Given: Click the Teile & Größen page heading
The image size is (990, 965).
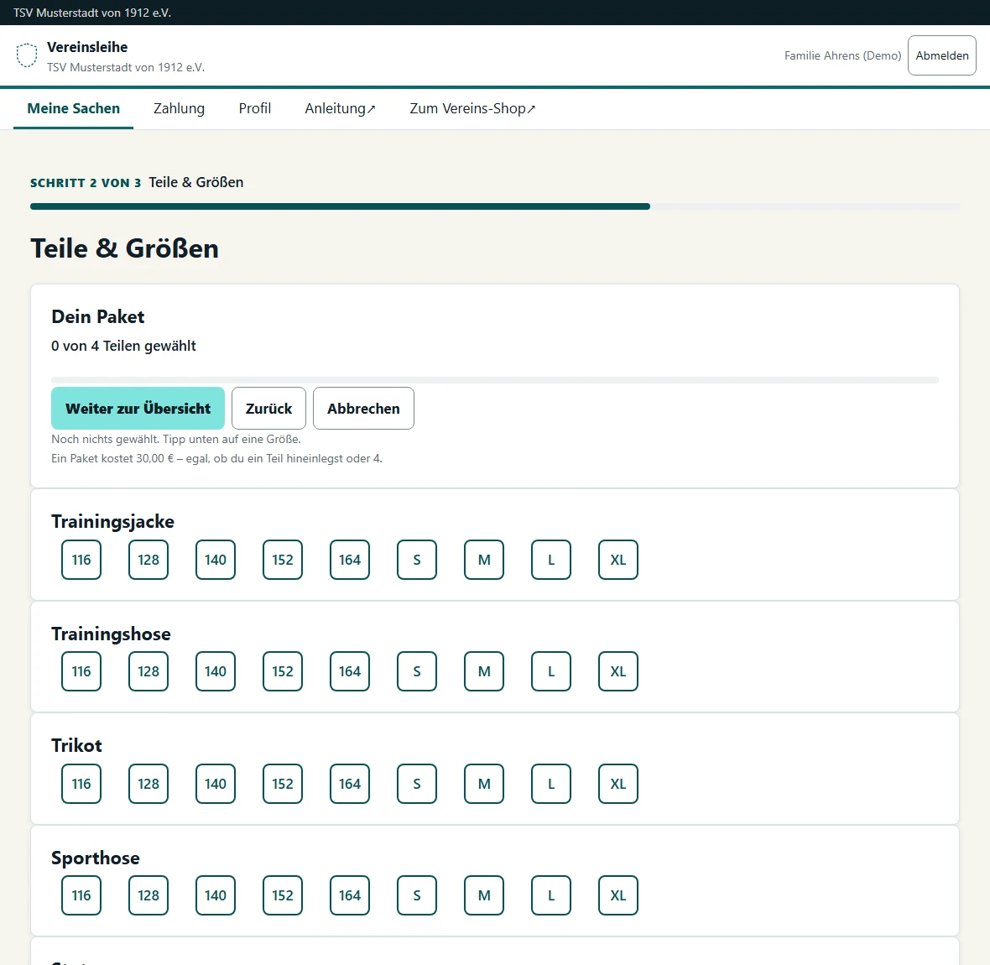Looking at the screenshot, I should click(124, 248).
